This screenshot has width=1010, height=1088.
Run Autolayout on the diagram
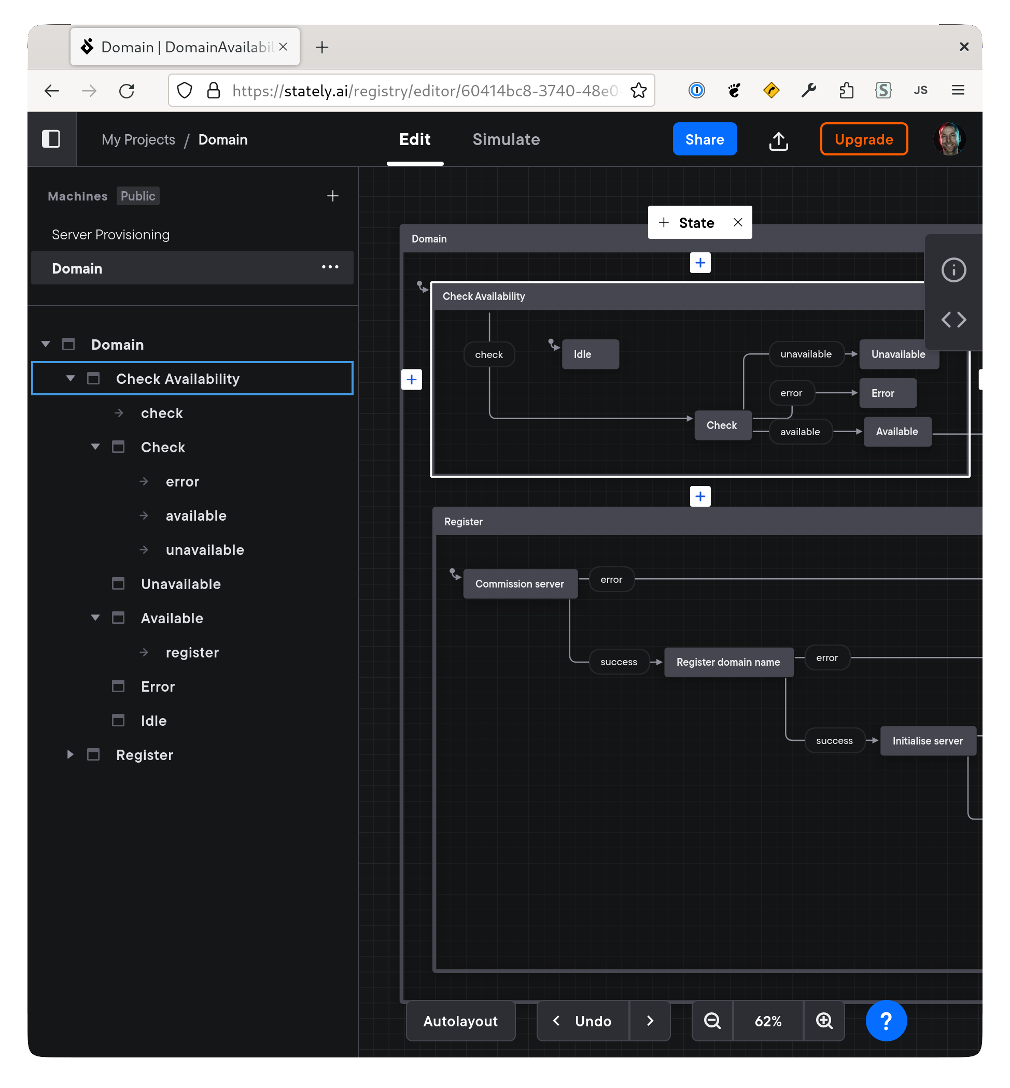tap(460, 1020)
